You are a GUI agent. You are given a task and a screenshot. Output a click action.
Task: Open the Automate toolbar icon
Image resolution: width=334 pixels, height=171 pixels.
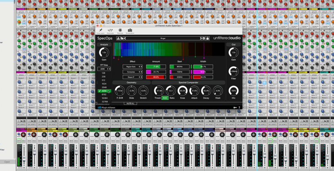[x=110, y=30]
